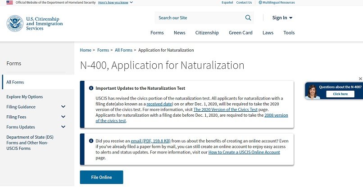Open the Green Card menu
The image size is (363, 188).
240,33
